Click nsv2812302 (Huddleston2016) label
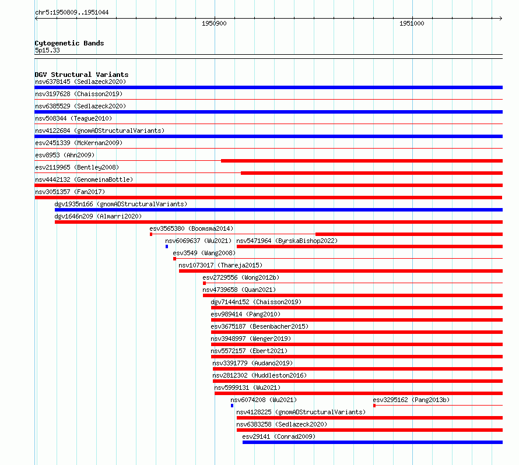This screenshot has width=519, height=465. 259,375
